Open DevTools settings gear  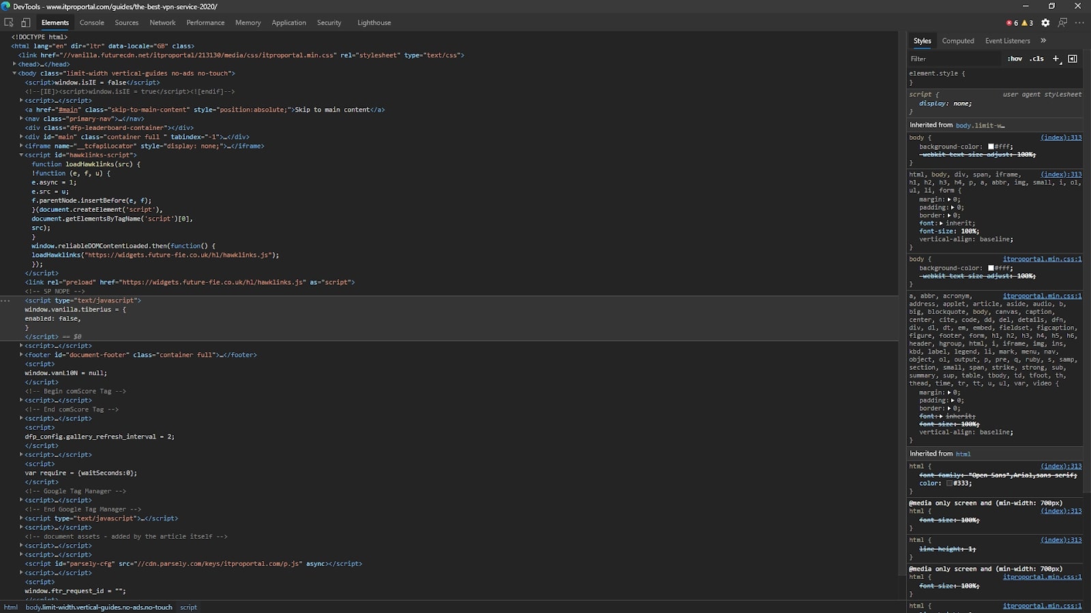1045,22
